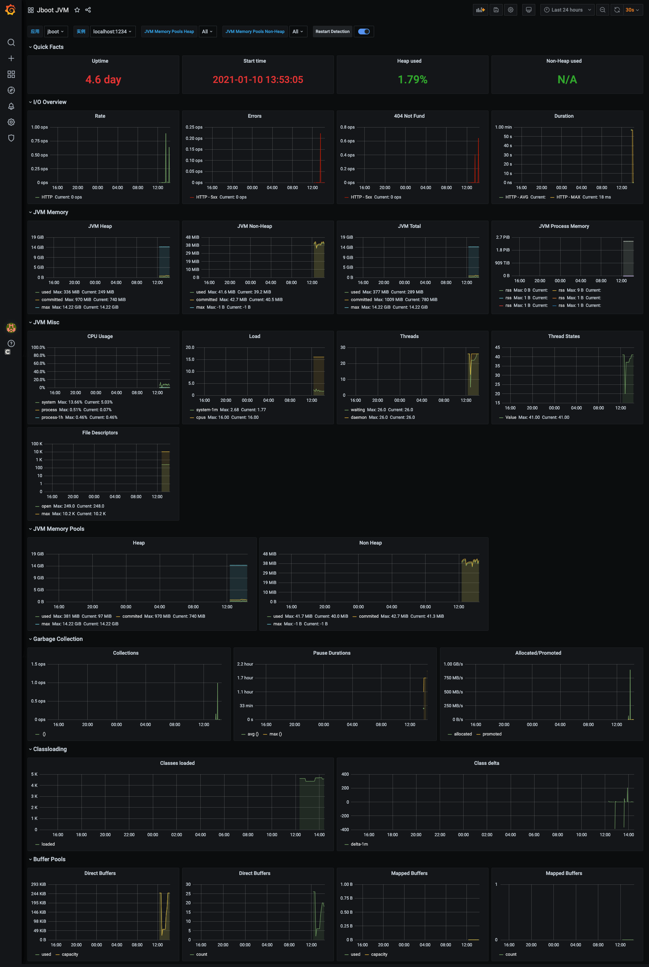This screenshot has height=967, width=649.
Task: Toggle promoted series in Allocated/Promoted legend
Action: (492, 734)
